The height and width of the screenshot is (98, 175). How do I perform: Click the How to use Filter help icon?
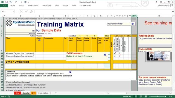132,24
